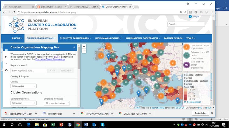Click the Chrome profile avatar icon
229x128 pixels.
coord(188,4)
